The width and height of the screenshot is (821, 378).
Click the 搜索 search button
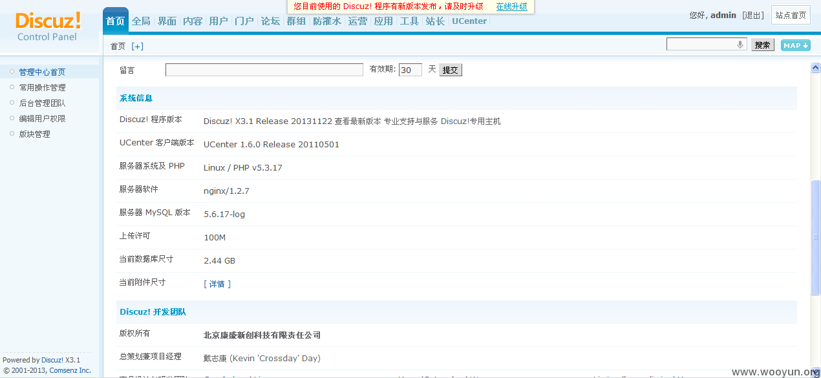coord(763,45)
